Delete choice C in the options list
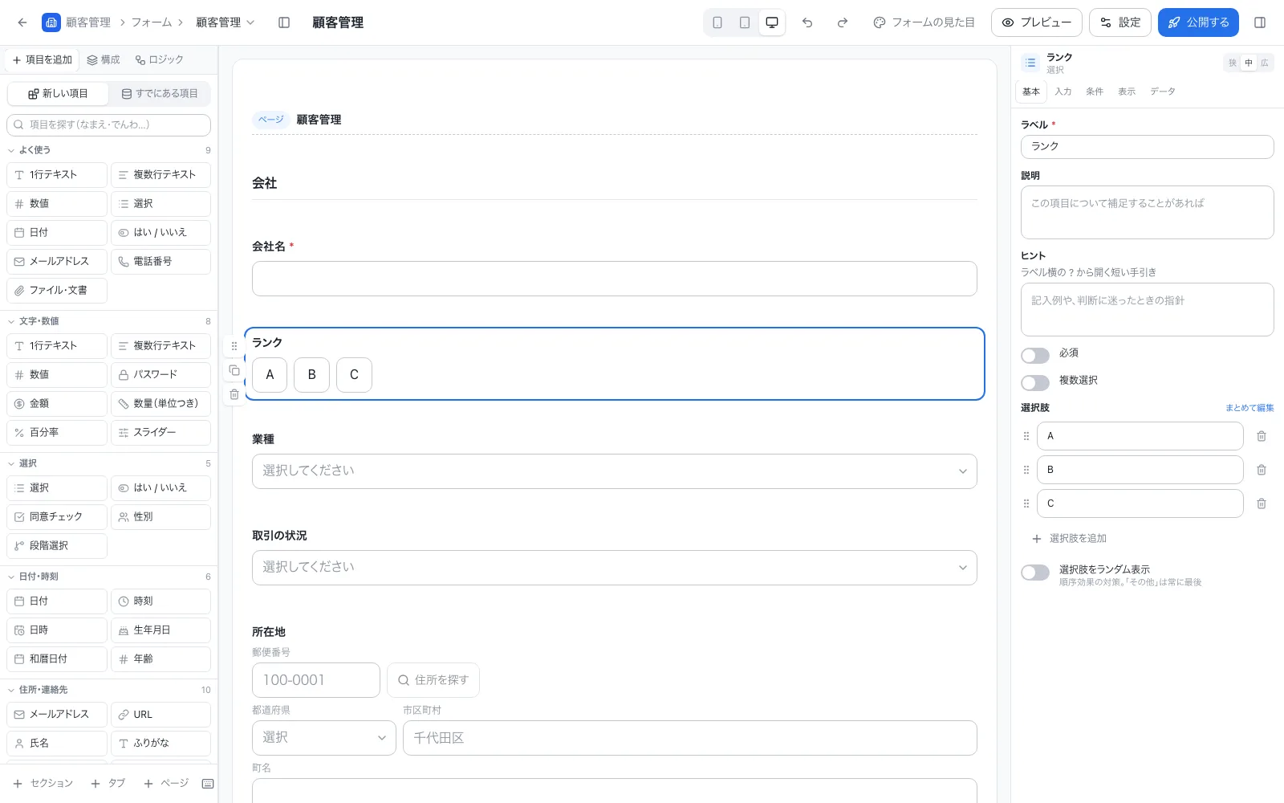Image resolution: width=1284 pixels, height=803 pixels. [1262, 503]
